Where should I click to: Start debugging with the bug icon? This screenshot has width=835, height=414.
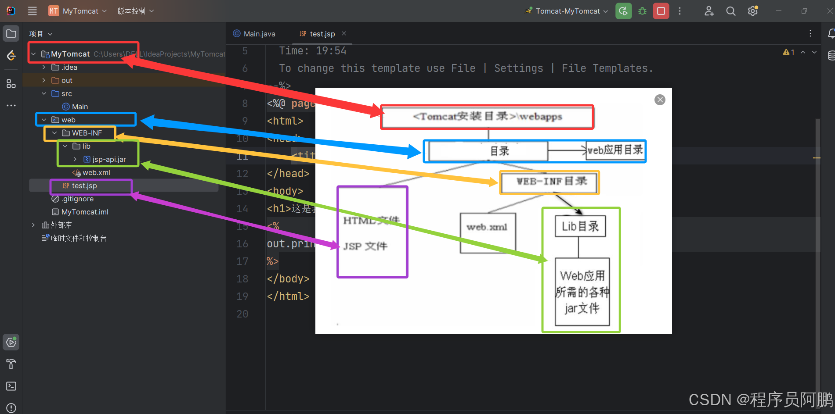tap(642, 11)
